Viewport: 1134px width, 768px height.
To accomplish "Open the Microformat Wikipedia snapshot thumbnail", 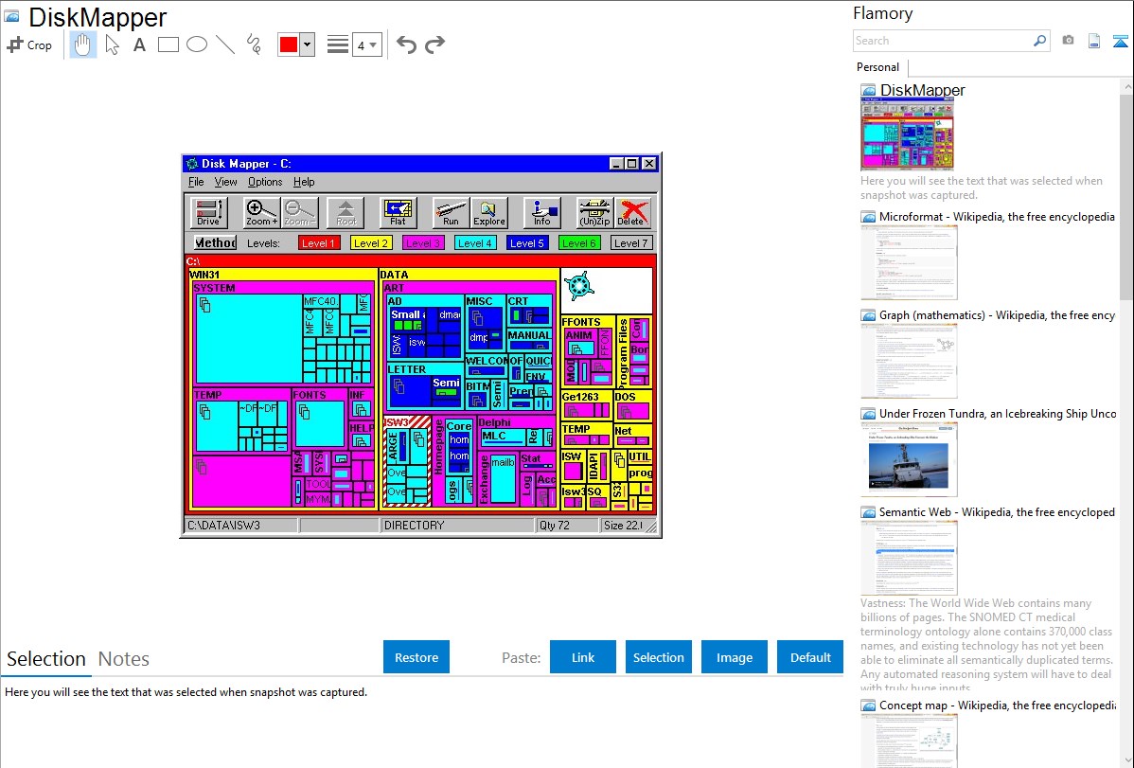I will pyautogui.click(x=909, y=262).
